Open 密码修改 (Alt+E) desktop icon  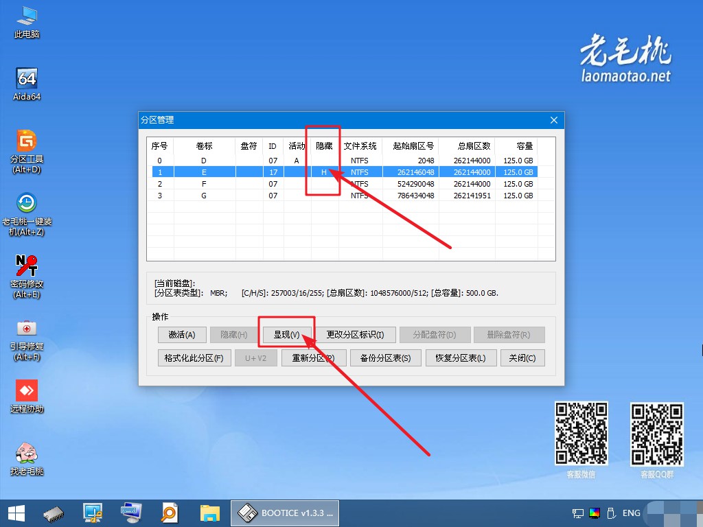click(27, 277)
